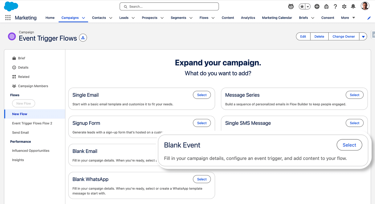
Task: Open Campaign Members in sidebar
Action: [x=33, y=86]
